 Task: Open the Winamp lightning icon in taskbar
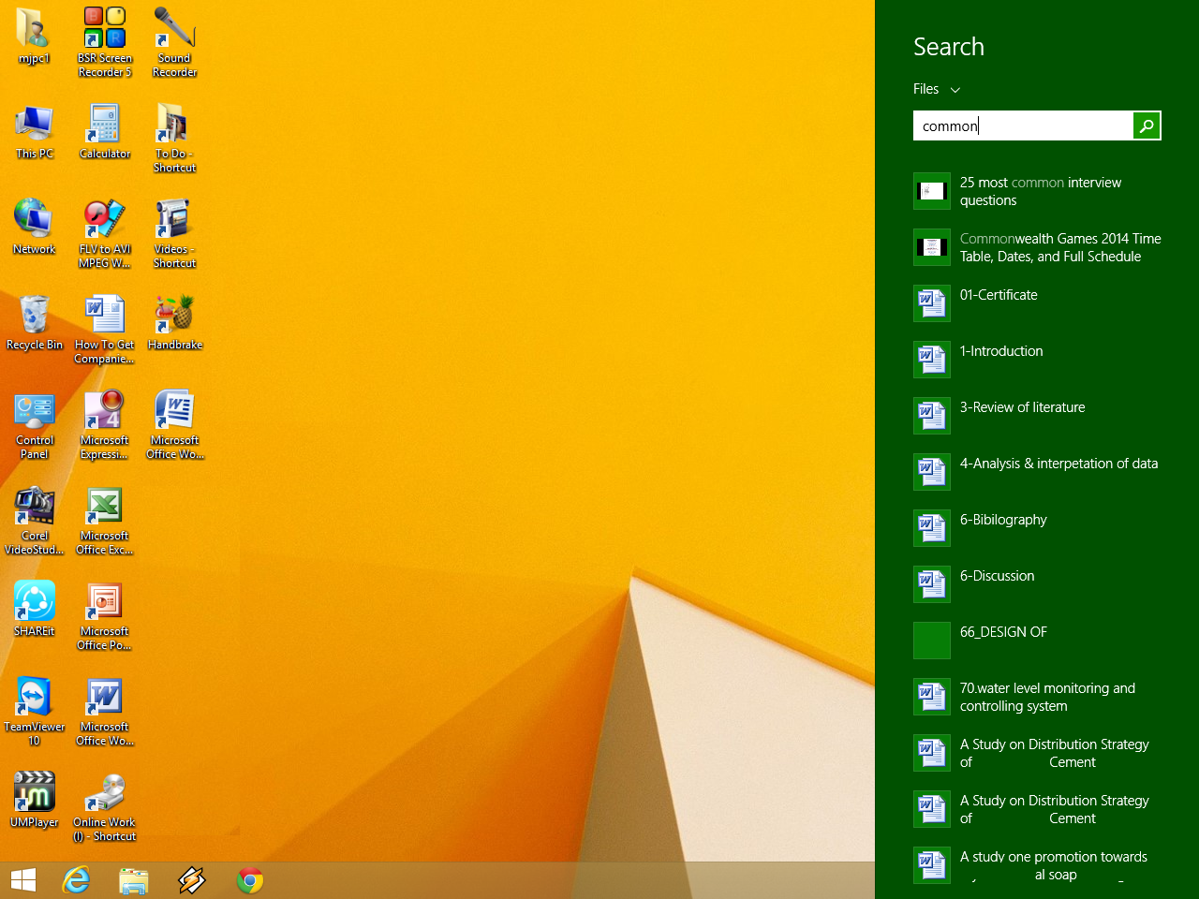192,880
